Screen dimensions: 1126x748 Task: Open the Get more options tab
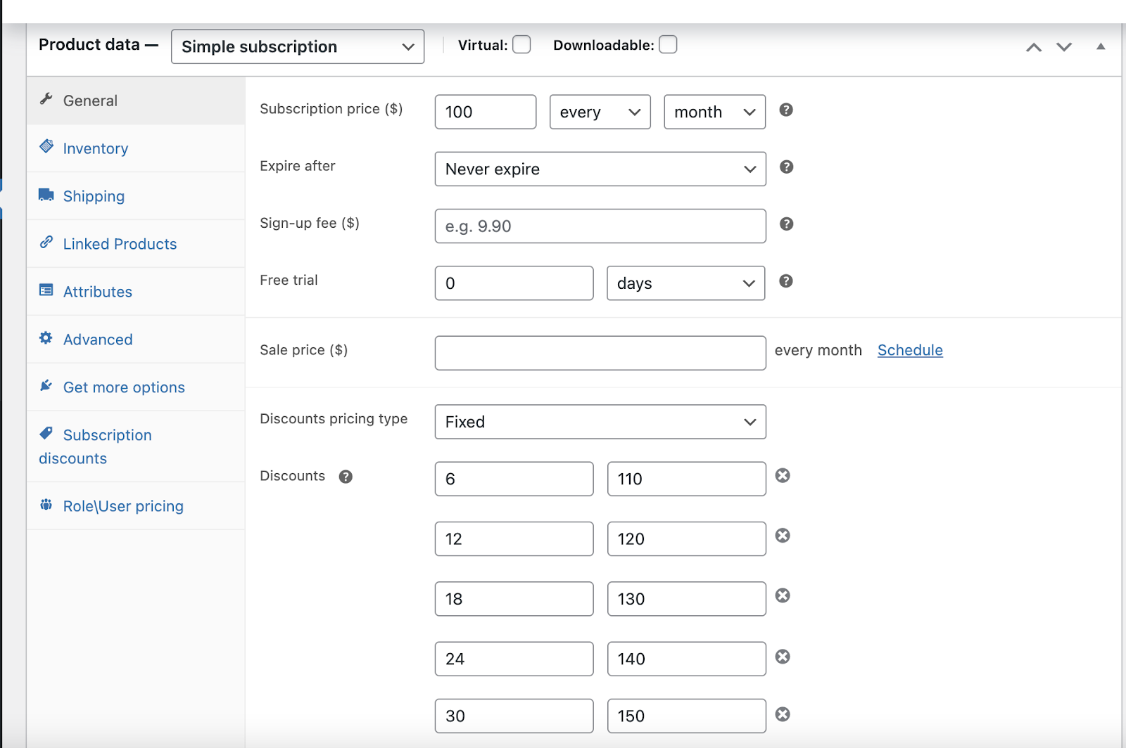tap(136, 387)
